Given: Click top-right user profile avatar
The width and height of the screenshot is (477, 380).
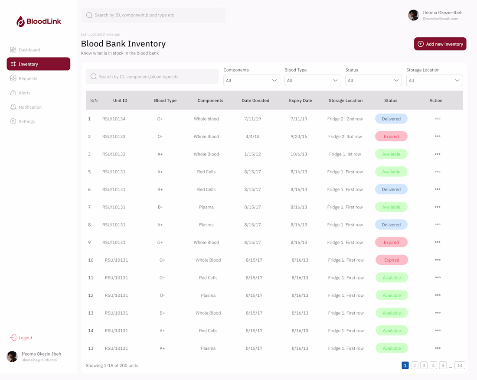Looking at the screenshot, I should pos(413,15).
